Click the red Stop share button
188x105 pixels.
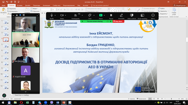118,21
